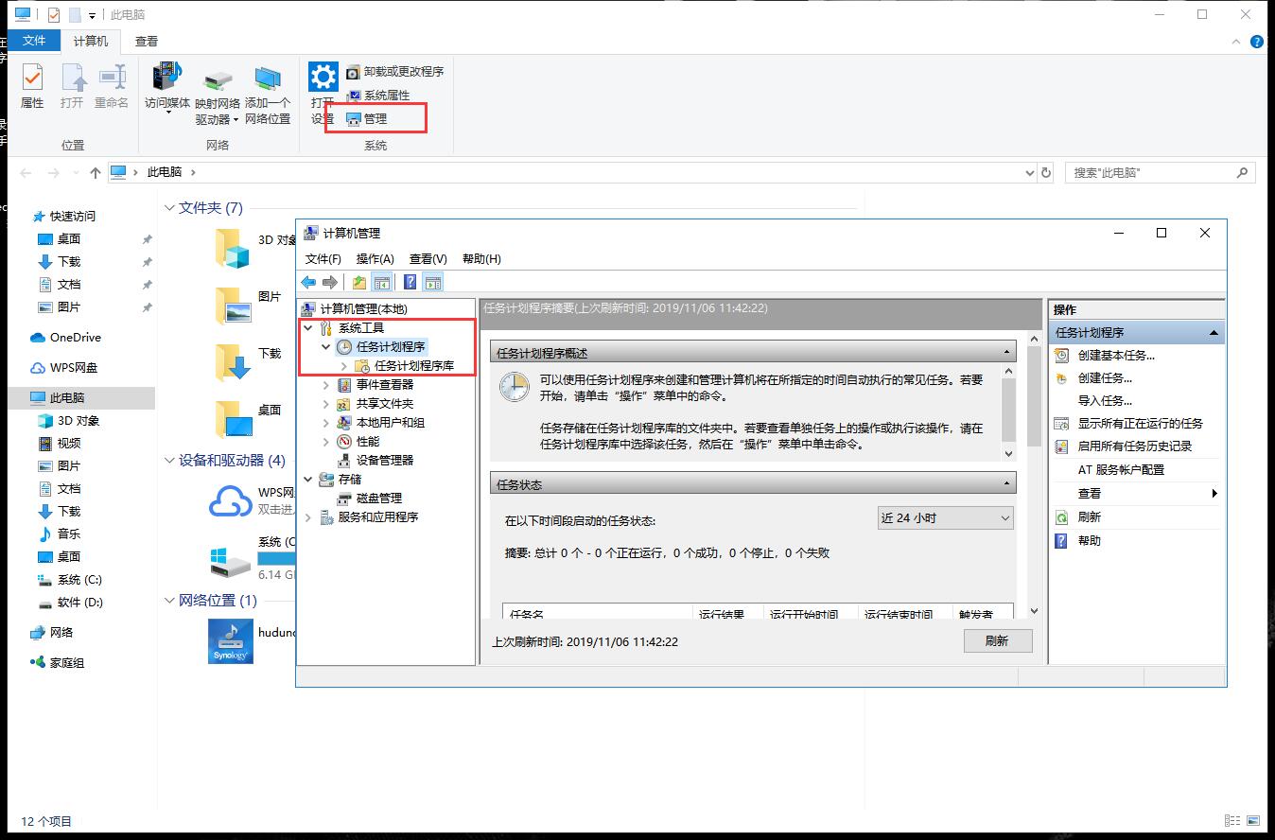Click the 映射网络驱动器 ribbon icon
Screen dimensions: 1275x840
(x=217, y=83)
